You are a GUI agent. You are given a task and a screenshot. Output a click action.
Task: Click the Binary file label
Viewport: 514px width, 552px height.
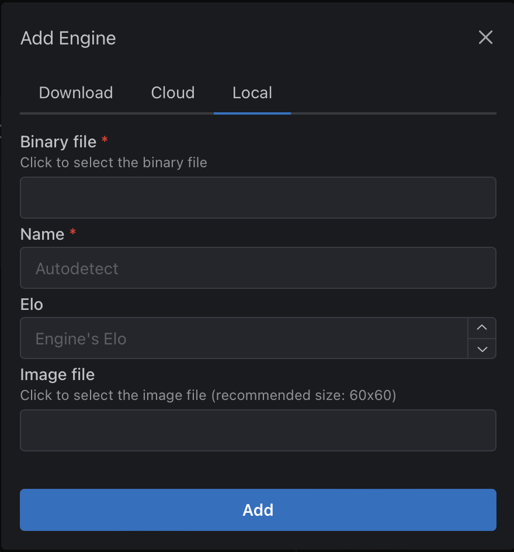click(x=58, y=142)
